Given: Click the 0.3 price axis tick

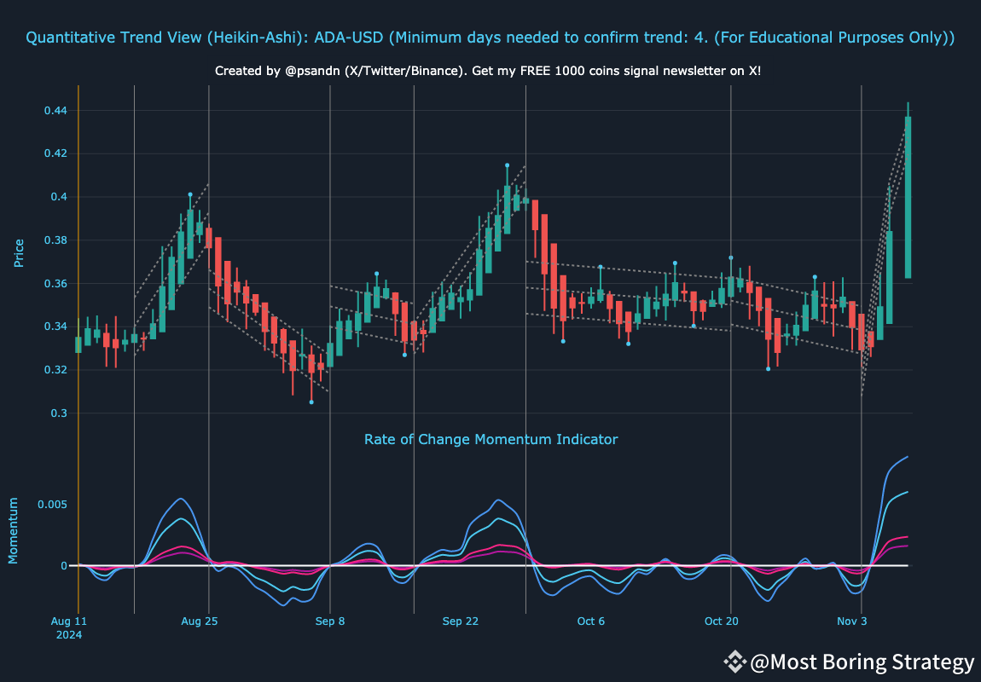Looking at the screenshot, I should click(60, 413).
